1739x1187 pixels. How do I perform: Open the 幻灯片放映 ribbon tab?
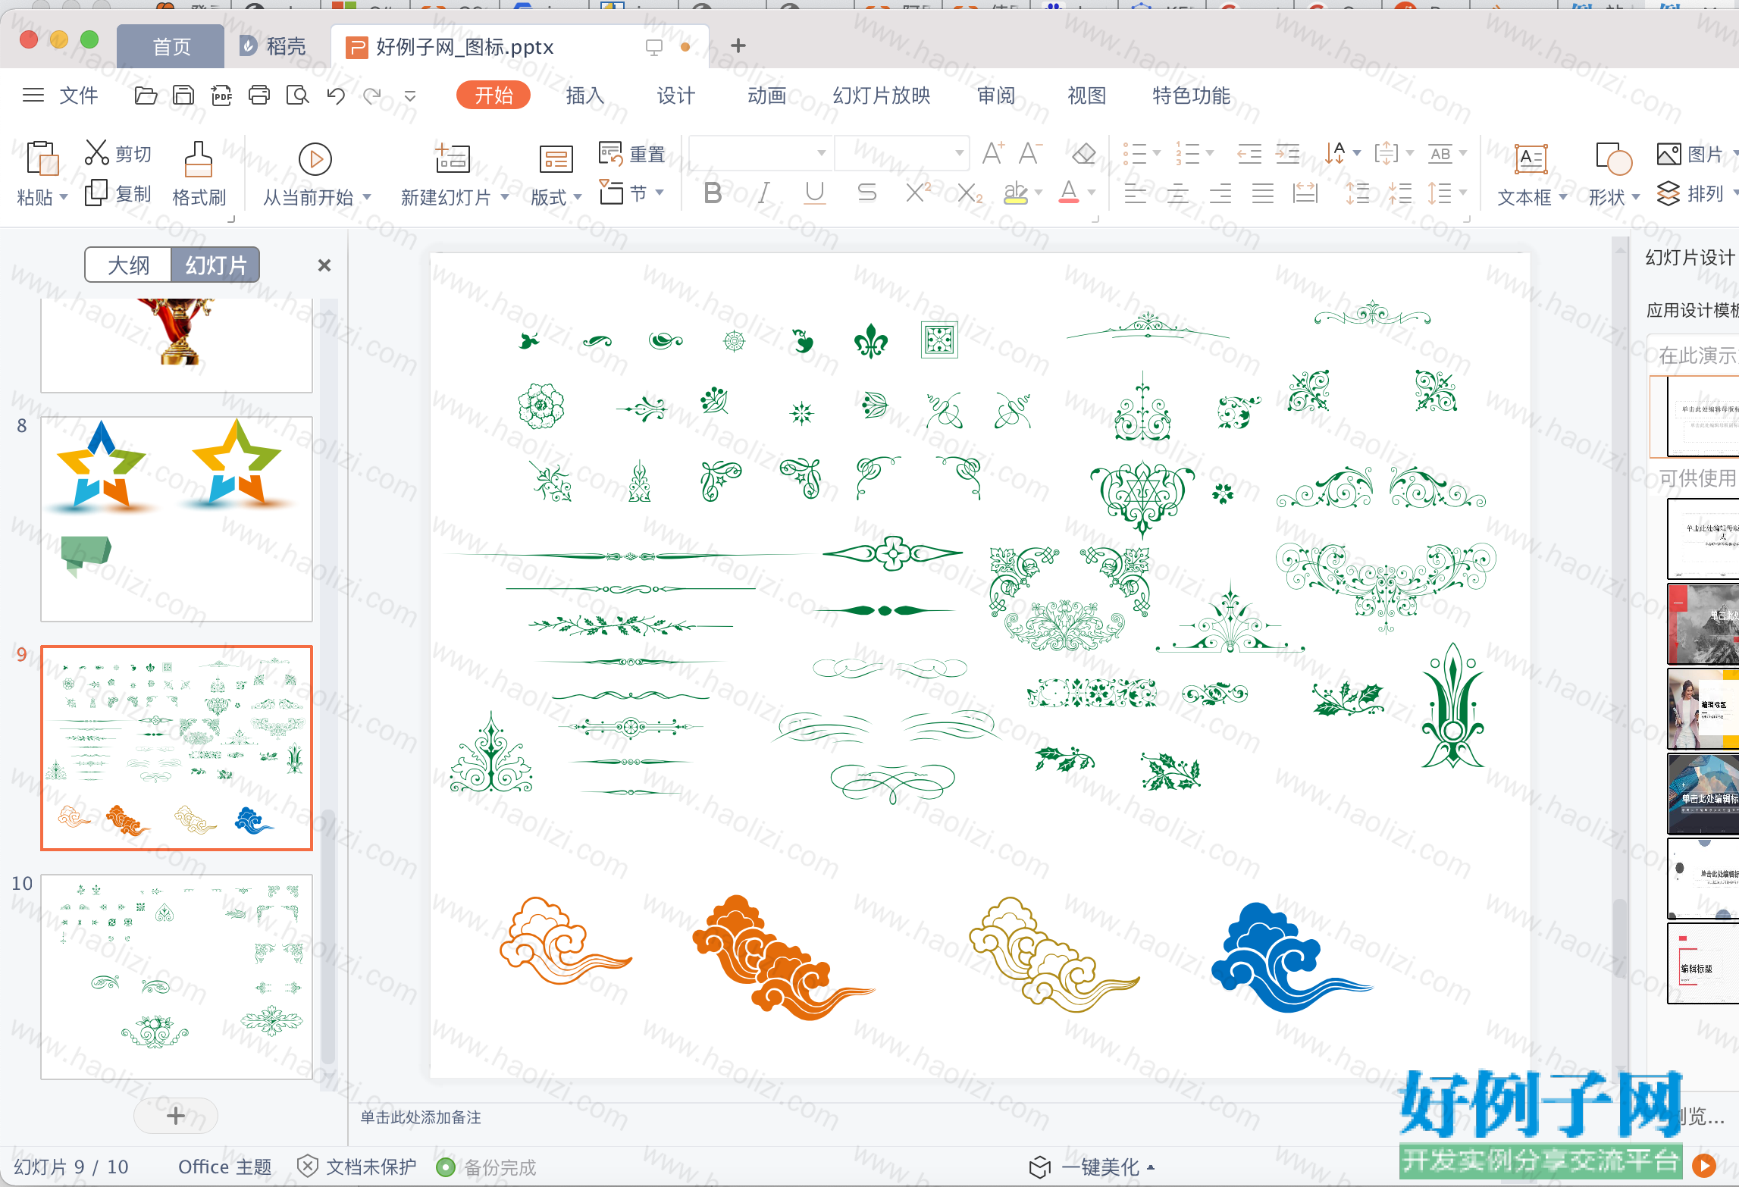tap(882, 96)
